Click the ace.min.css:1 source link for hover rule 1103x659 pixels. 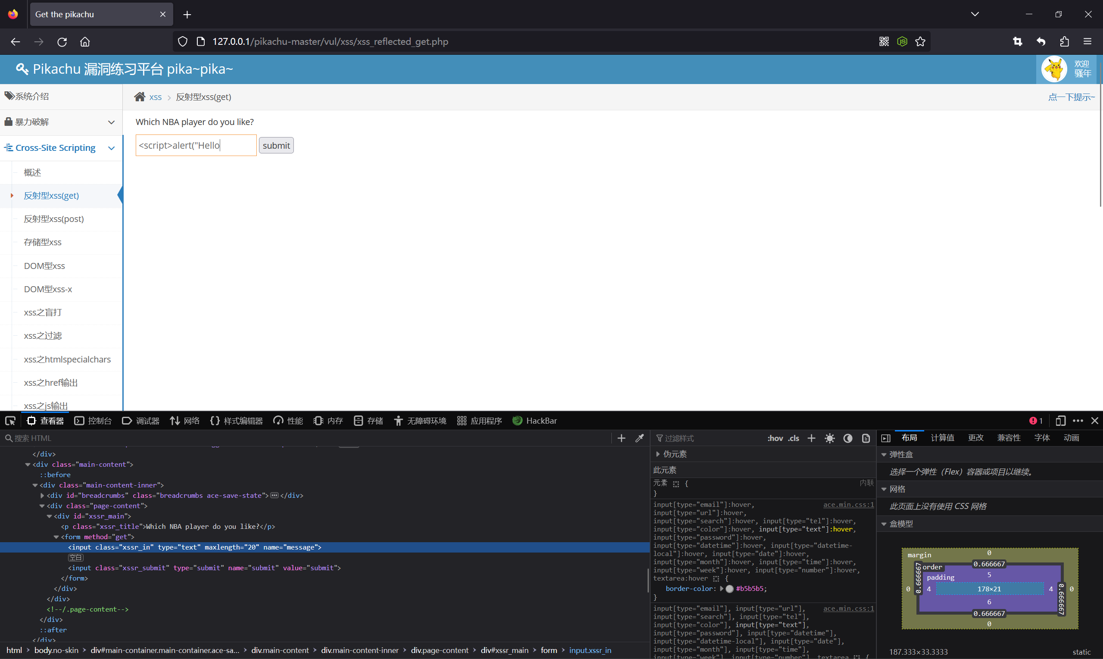click(848, 504)
